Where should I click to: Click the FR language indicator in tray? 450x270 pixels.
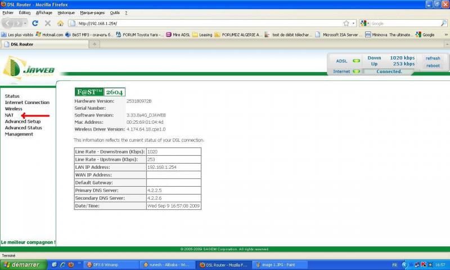click(395, 265)
